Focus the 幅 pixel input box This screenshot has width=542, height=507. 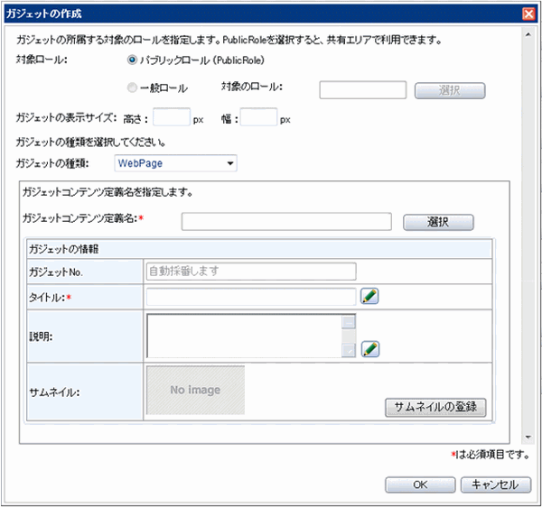click(x=257, y=118)
